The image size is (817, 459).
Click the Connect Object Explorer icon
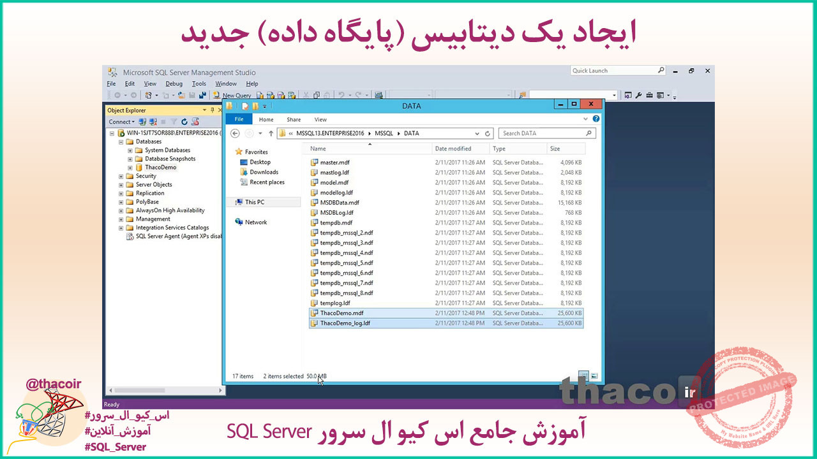tap(142, 122)
